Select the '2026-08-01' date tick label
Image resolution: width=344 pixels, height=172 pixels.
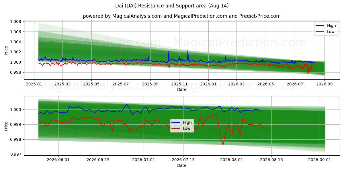tap(232, 160)
